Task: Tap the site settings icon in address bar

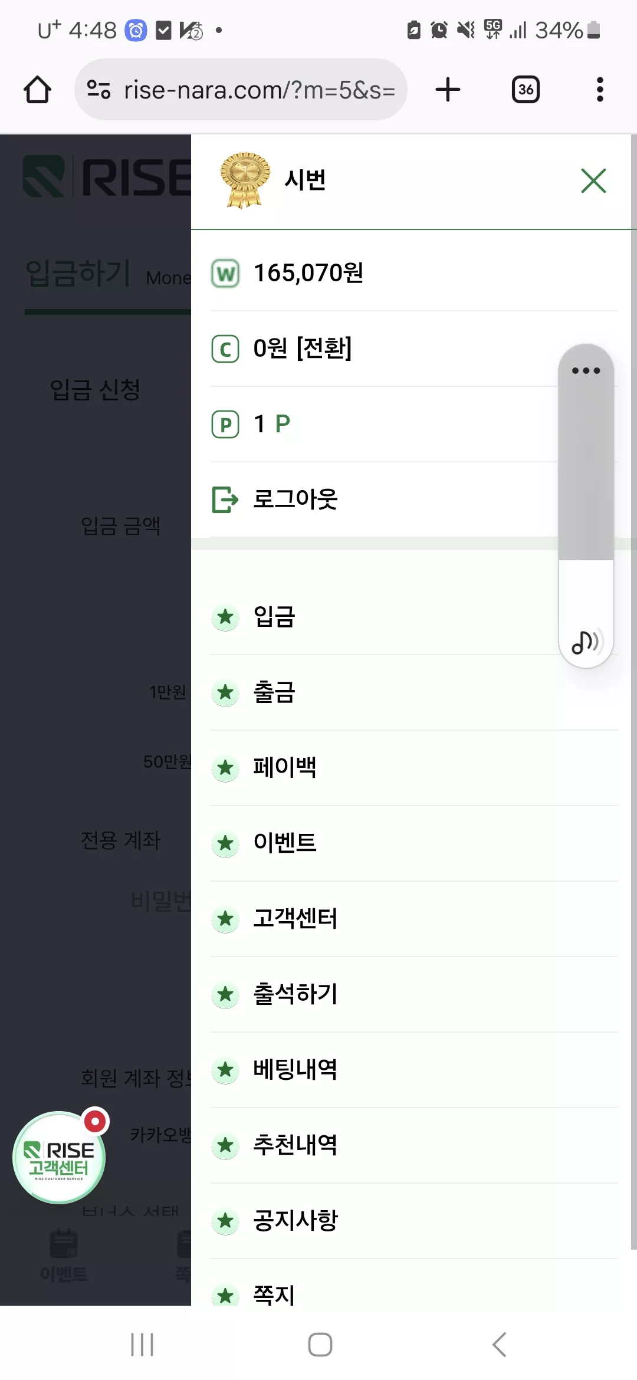Action: [x=98, y=90]
